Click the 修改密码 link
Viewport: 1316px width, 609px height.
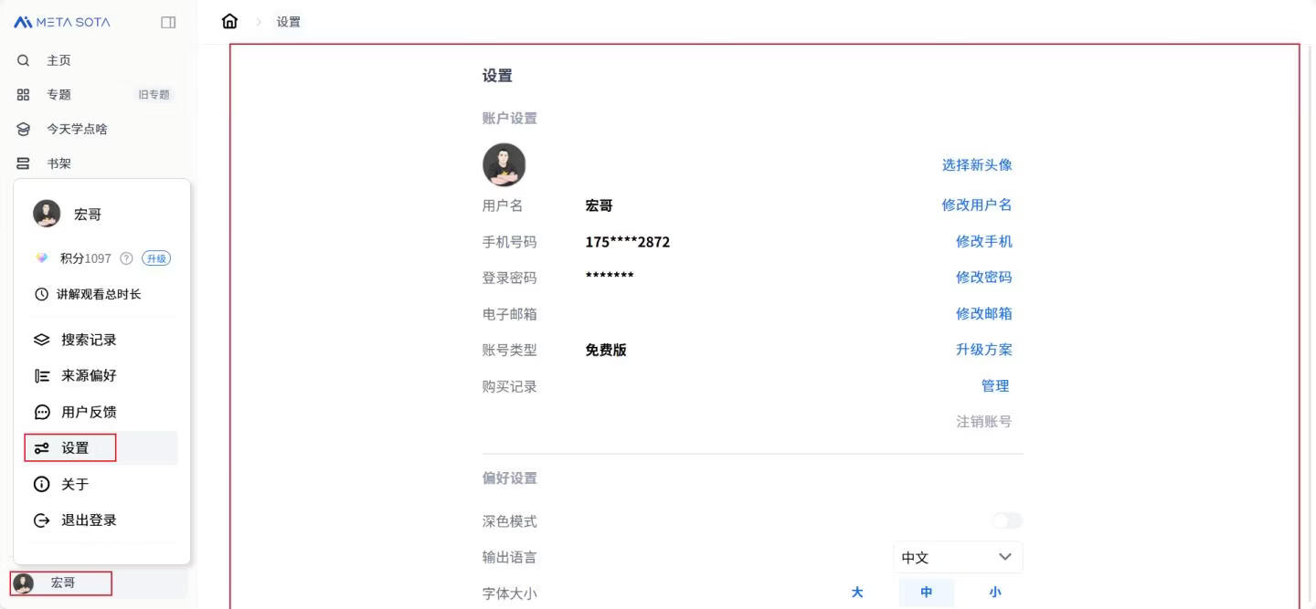click(983, 278)
